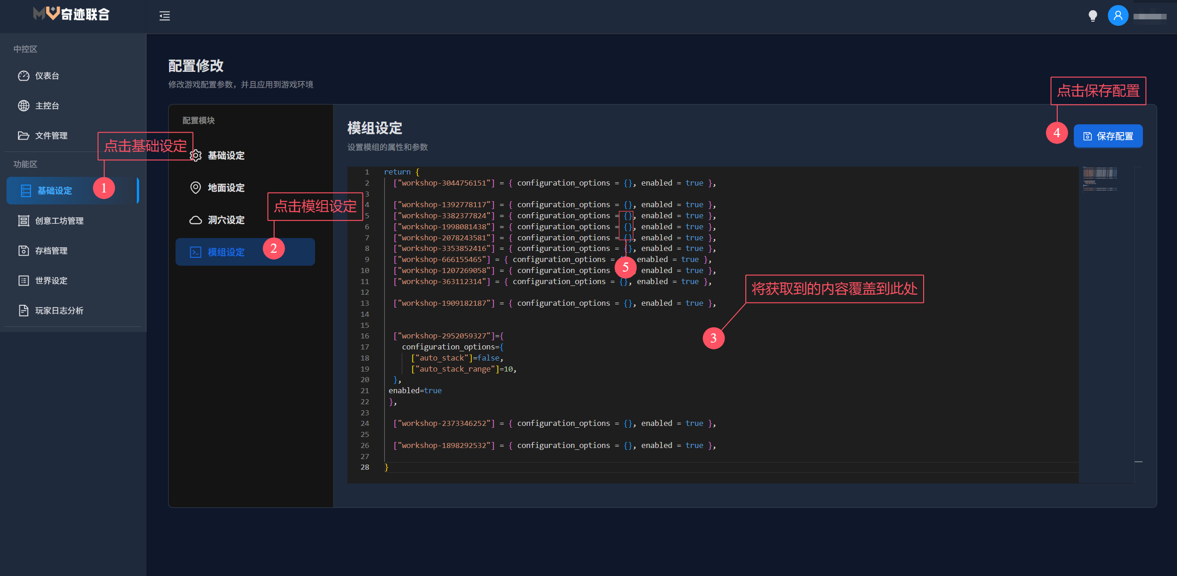
Task: Open the user avatar profile icon
Action: click(x=1117, y=16)
